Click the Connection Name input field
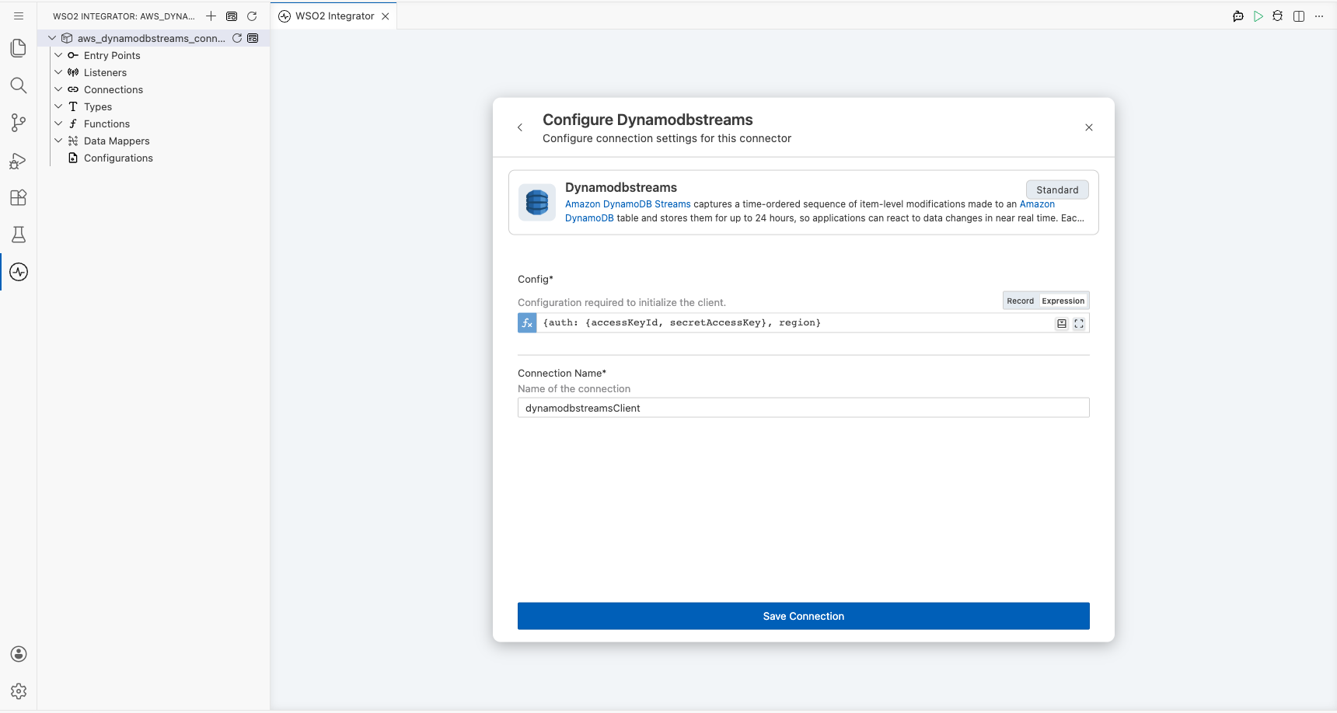Screen dimensions: 1337x713 click(803, 408)
